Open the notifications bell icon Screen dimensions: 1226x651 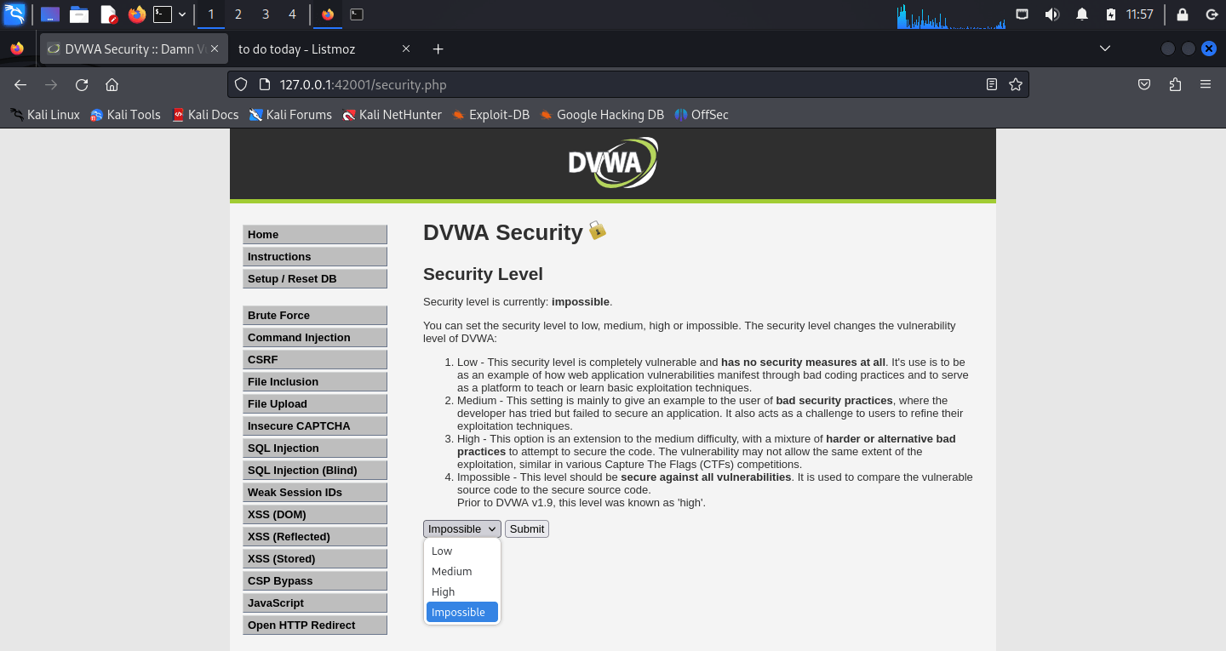[1082, 14]
